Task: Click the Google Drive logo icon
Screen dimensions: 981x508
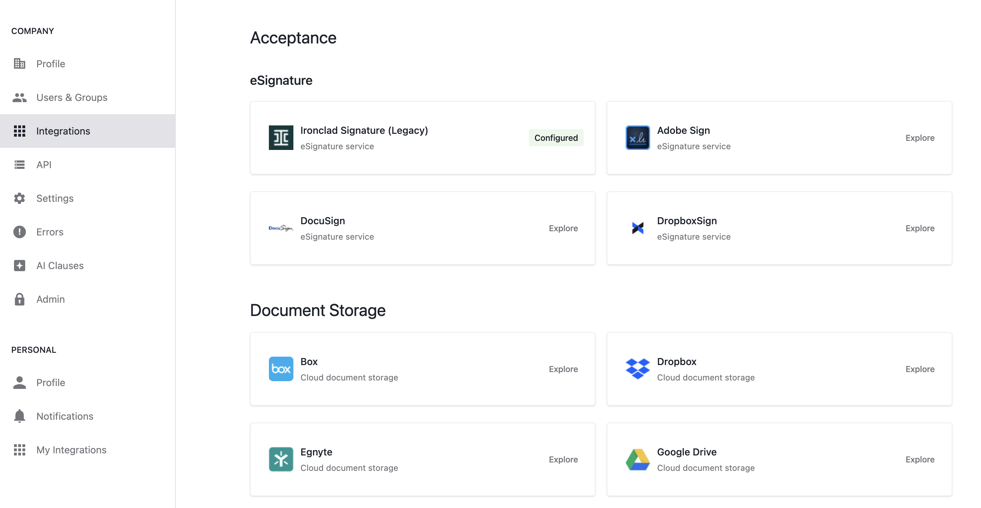Action: point(638,459)
